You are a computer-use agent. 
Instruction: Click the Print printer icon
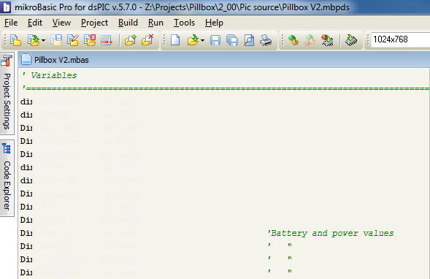[266, 40]
